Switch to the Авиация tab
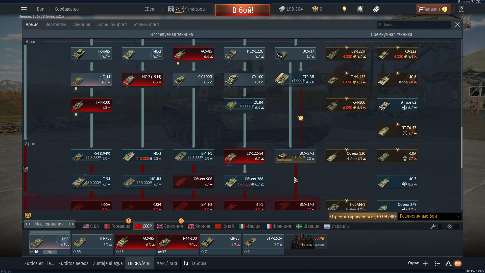This screenshot has width=485, height=273. pos(82,25)
